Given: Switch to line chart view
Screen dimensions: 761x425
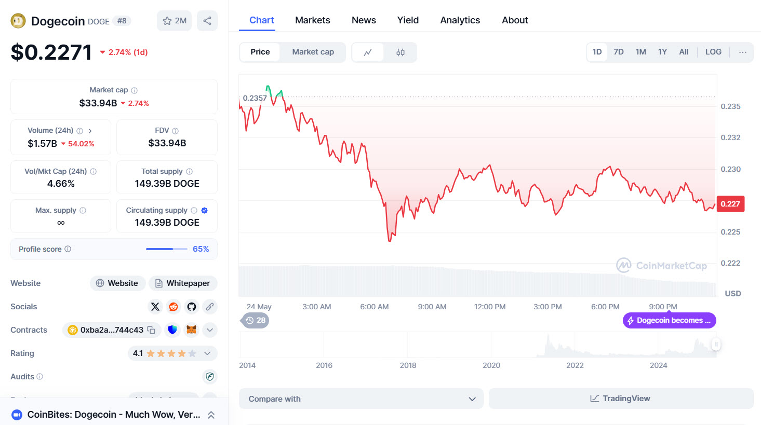Looking at the screenshot, I should 368,52.
